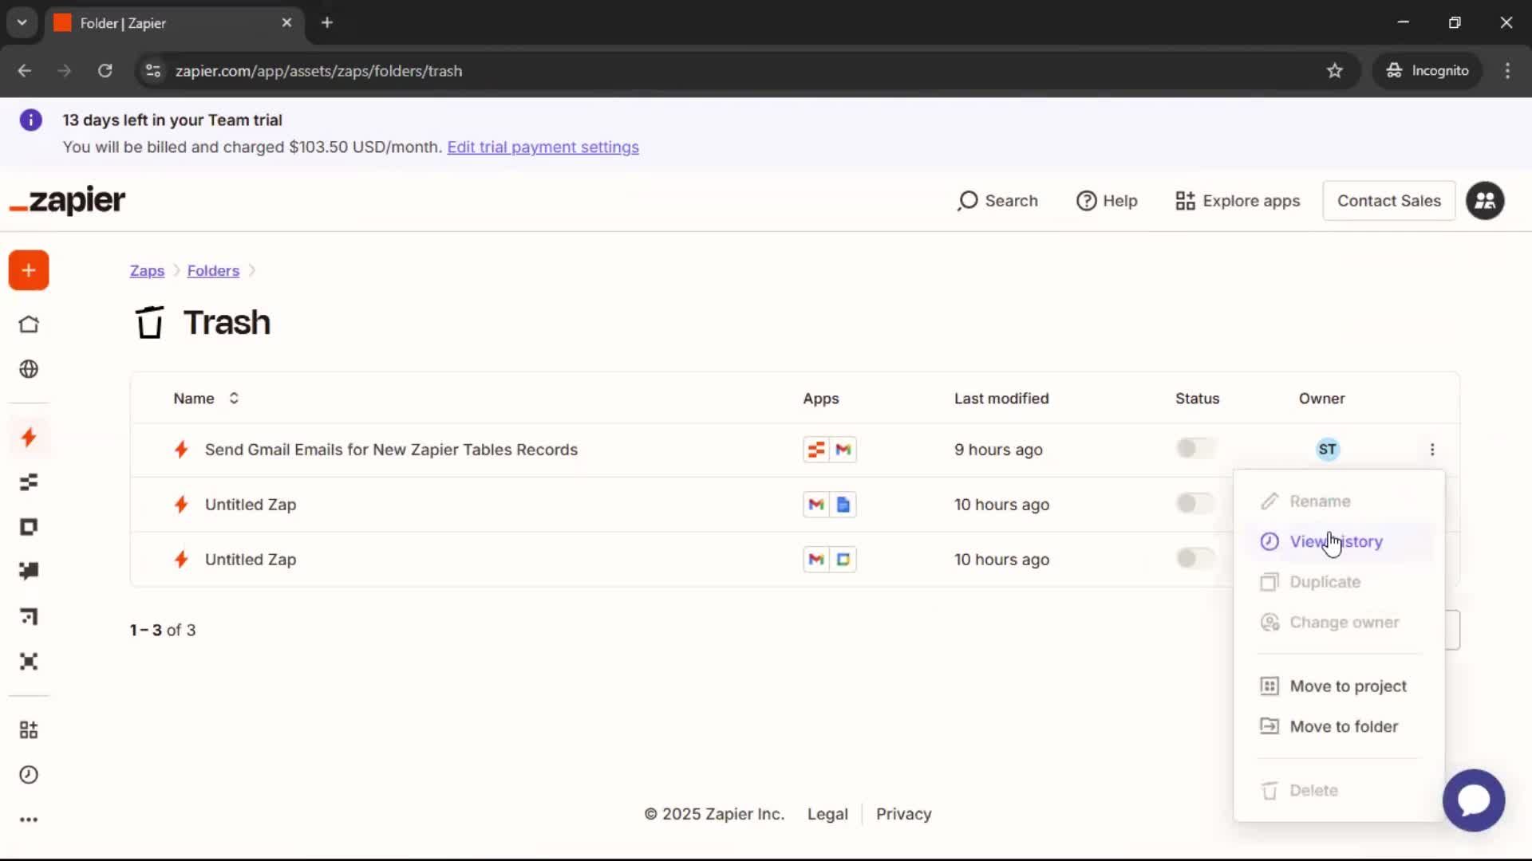This screenshot has width=1532, height=861.
Task: Click the ST owner avatar
Action: [1327, 450]
